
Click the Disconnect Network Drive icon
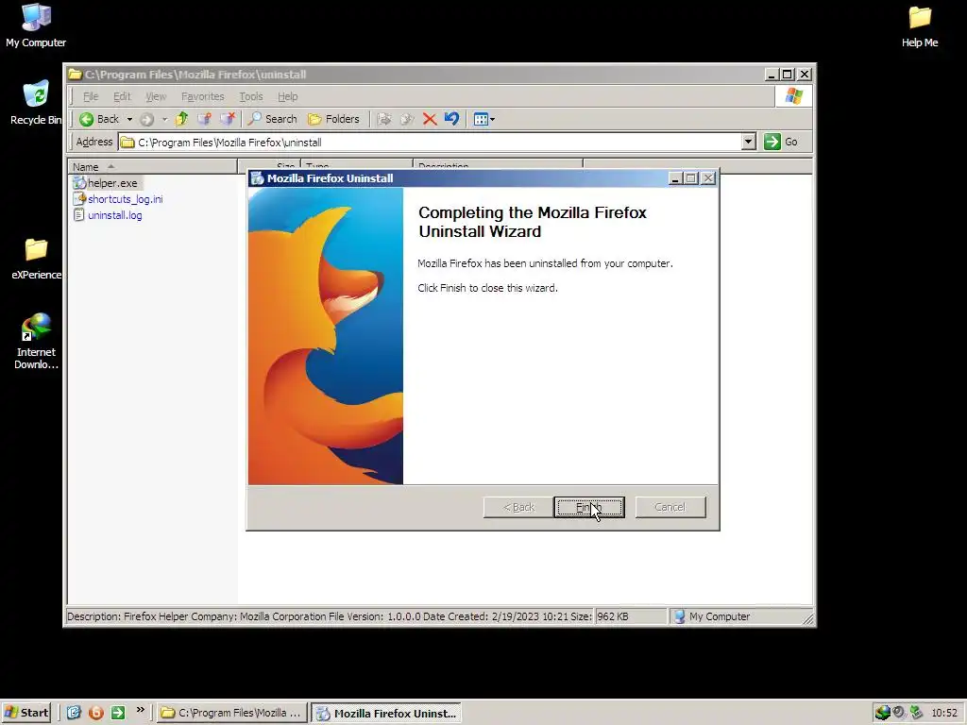pos(227,119)
